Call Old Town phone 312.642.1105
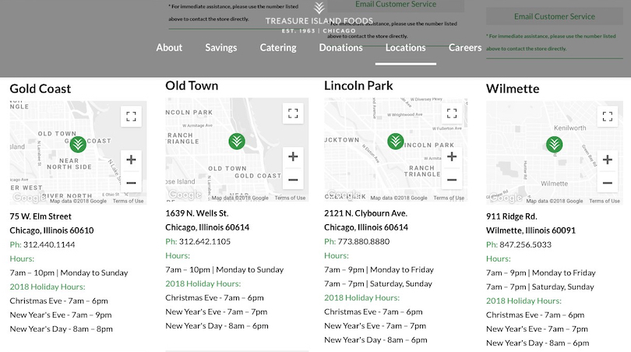Image resolution: width=631 pixels, height=352 pixels. [205, 241]
